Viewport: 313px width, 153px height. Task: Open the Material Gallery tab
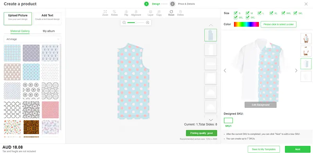click(x=20, y=31)
